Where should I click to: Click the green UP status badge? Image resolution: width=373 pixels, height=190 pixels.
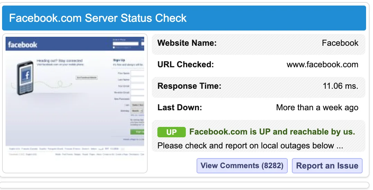pos(172,132)
